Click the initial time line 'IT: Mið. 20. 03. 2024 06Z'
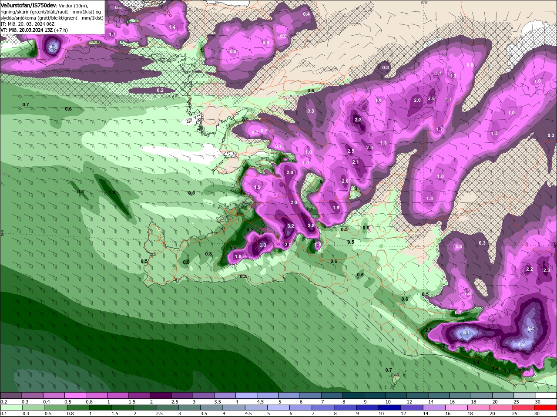557x417 pixels. pyautogui.click(x=27, y=24)
